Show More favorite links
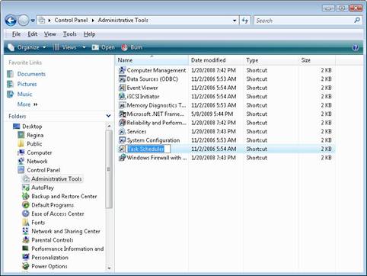Image resolution: width=367 pixels, height=276 pixels. pyautogui.click(x=27, y=104)
